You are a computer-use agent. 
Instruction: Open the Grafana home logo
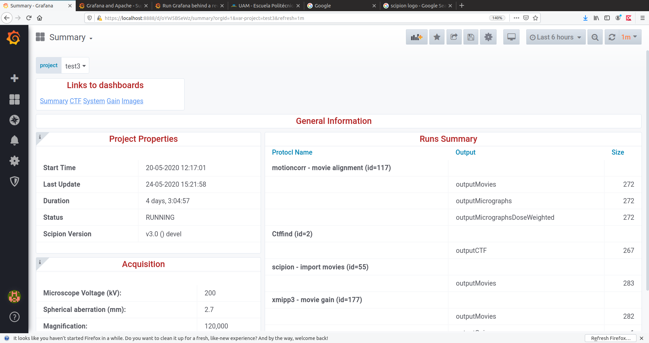pyautogui.click(x=14, y=37)
